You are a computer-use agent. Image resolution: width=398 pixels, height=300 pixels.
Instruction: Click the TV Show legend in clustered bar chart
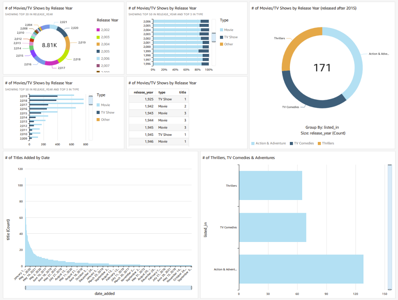click(x=106, y=112)
